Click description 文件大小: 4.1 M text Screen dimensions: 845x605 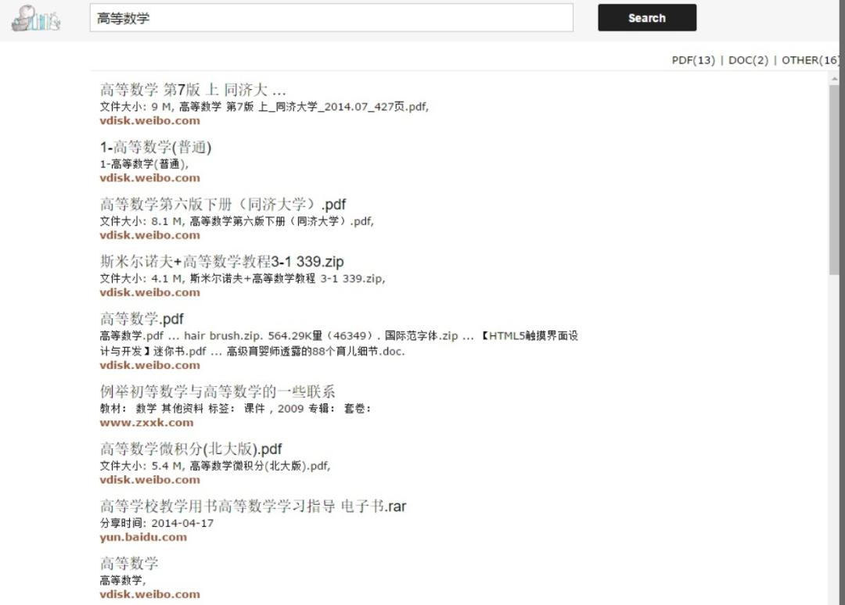(x=243, y=278)
